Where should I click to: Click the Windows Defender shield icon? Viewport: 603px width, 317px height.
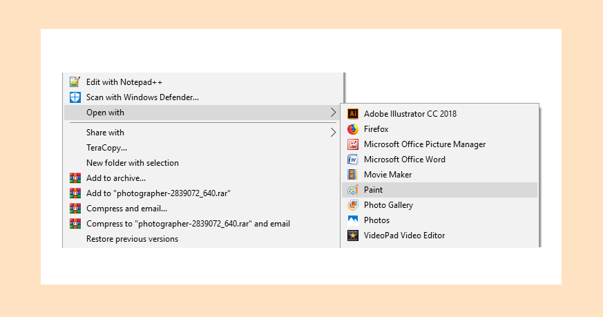[75, 97]
